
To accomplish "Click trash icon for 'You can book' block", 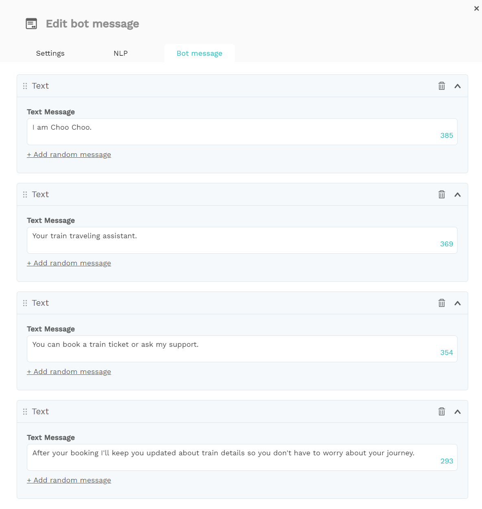I will coord(442,303).
